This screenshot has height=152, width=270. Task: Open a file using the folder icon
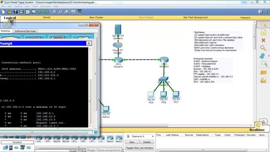click(9, 12)
